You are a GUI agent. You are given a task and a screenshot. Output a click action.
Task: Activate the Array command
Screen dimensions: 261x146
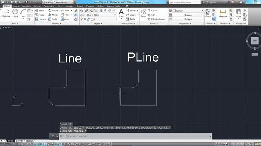pos(65,19)
